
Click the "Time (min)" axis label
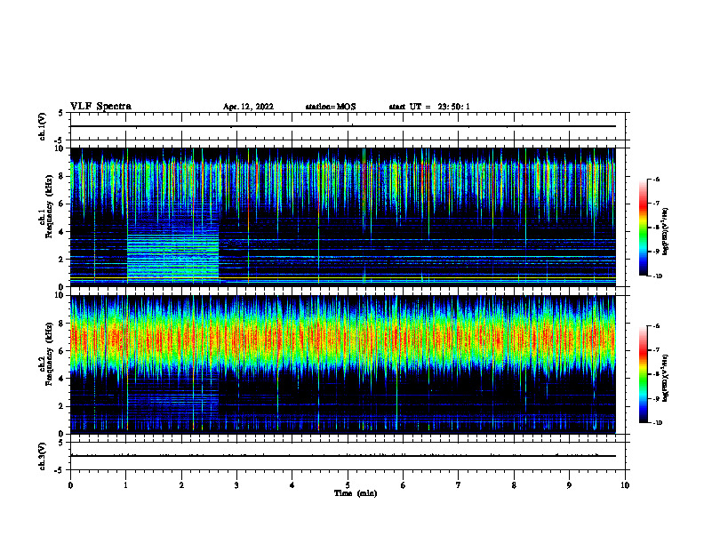356,493
